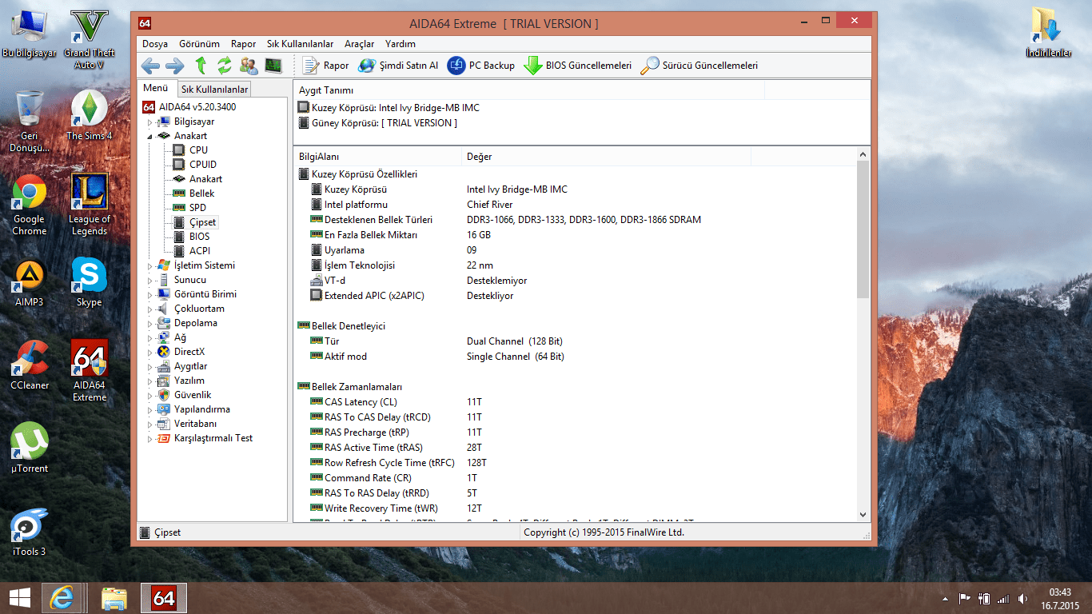Select the Kuzey Köprüsü: Intel Ivy Bridge-MB IMC device
Viewport: 1092px width, 614px height.
click(389, 107)
